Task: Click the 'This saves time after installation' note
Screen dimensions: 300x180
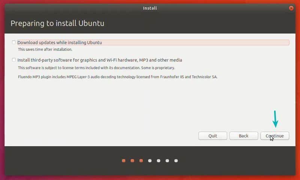Action: 45,49
